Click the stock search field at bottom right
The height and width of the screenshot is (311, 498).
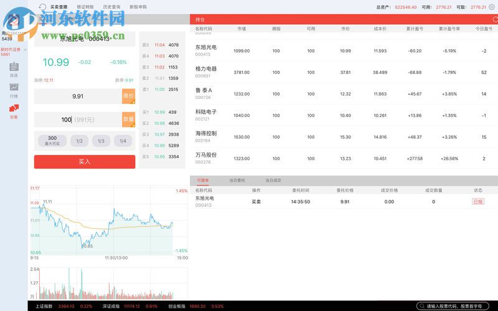point(453,306)
